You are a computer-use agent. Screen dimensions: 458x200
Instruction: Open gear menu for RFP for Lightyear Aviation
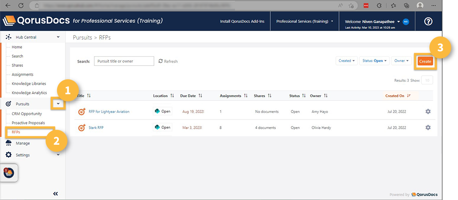pos(428,112)
